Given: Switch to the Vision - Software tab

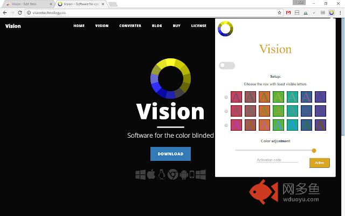Looking at the screenshot, I should pyautogui.click(x=81, y=4).
